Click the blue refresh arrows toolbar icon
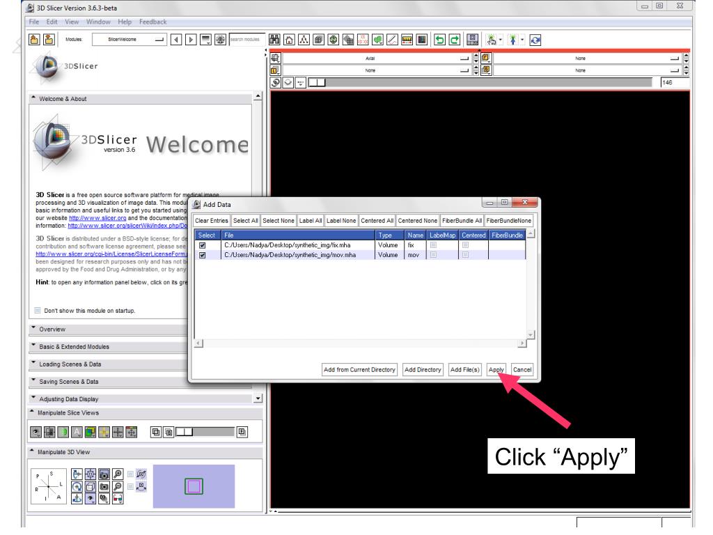This screenshot has width=713, height=535. 535,40
